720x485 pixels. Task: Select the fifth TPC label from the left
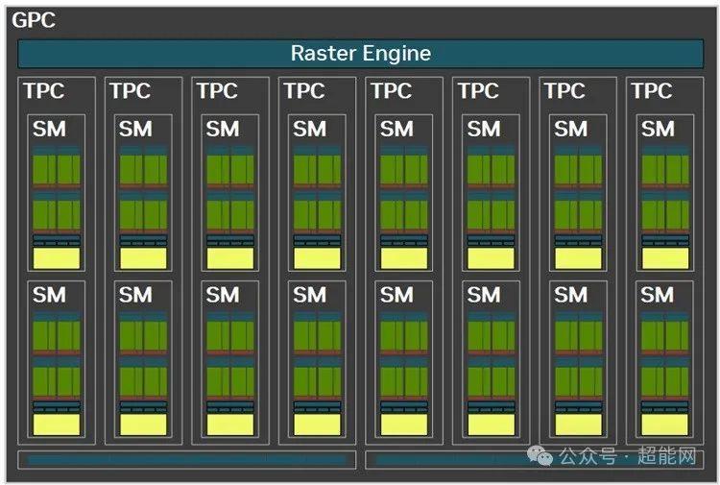pyautogui.click(x=391, y=91)
